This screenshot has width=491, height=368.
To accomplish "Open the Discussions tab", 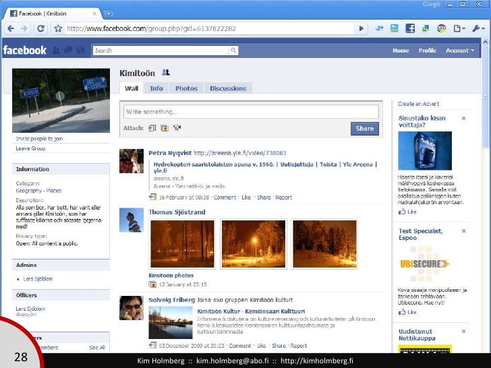I will click(228, 88).
